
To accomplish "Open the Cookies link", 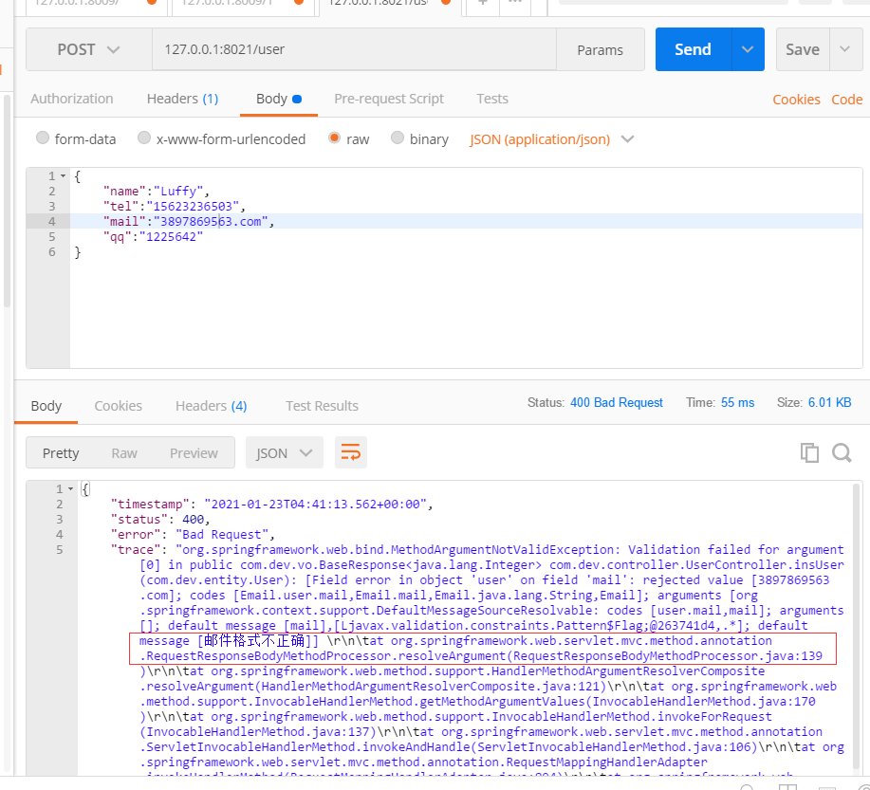I will click(796, 100).
